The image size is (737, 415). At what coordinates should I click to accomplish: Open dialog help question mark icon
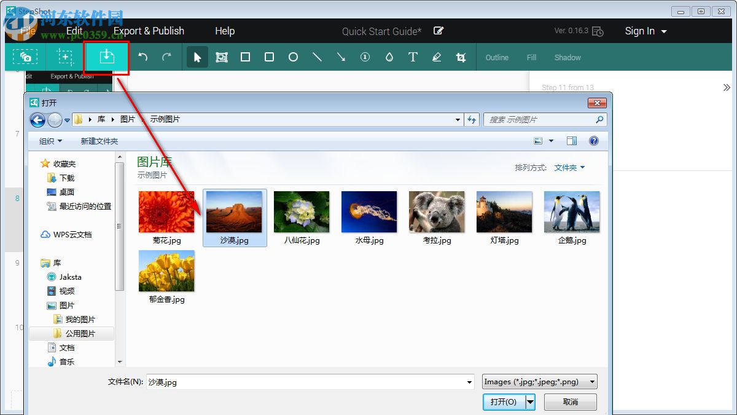point(594,141)
